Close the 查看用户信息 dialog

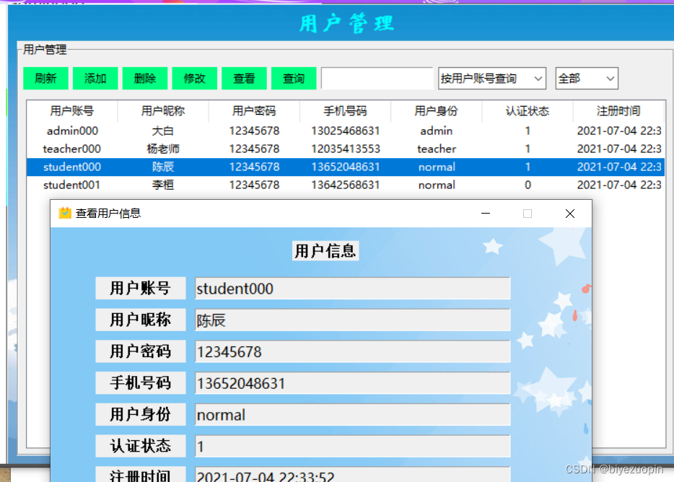[x=570, y=214]
